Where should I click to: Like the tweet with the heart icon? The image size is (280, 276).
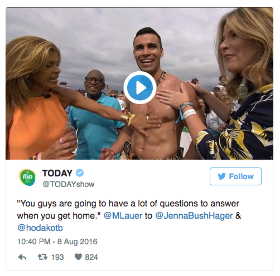coord(78,257)
